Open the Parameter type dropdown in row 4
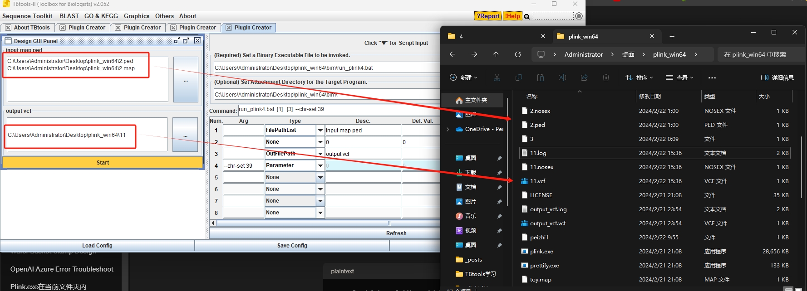Viewport: 807px width, 291px height. pos(320,166)
